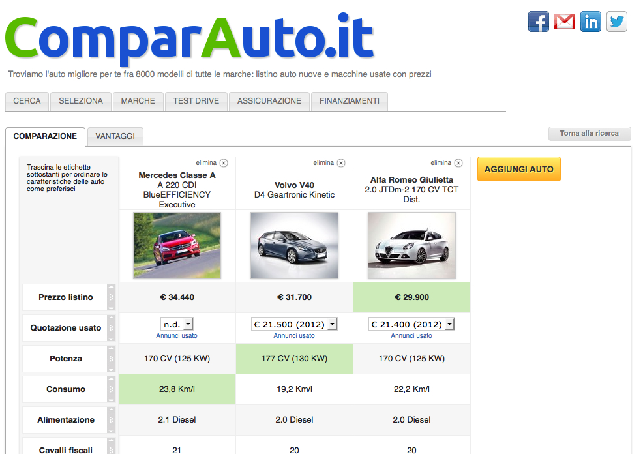Grab the drag handle of Potenza row

click(111, 359)
